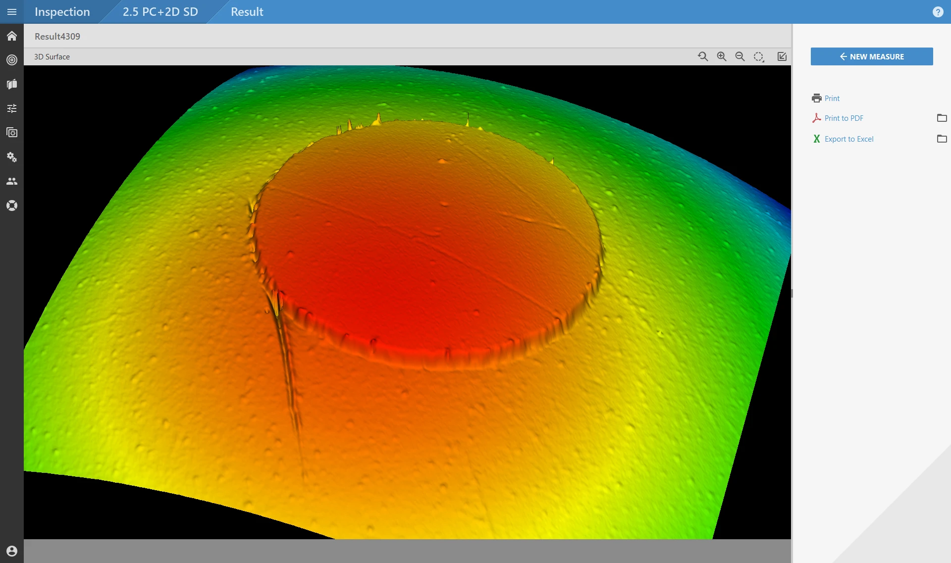Click the NEW MEASURE button
Screen dimensions: 951x563
coord(871,56)
